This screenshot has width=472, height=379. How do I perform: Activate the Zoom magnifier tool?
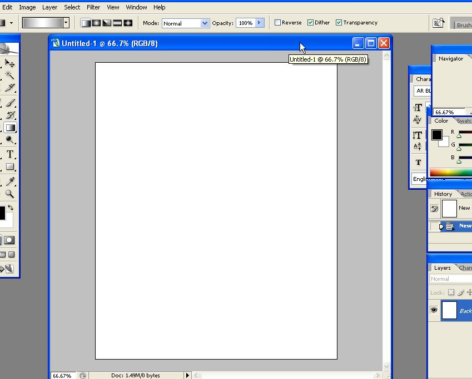10,194
